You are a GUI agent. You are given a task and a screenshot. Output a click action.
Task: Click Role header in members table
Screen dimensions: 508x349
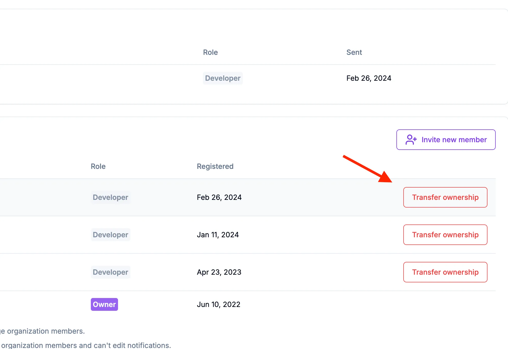click(x=98, y=166)
